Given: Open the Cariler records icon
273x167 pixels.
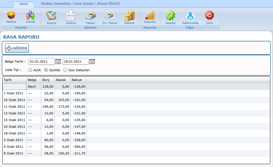Looking at the screenshot, I should [x=30, y=17].
